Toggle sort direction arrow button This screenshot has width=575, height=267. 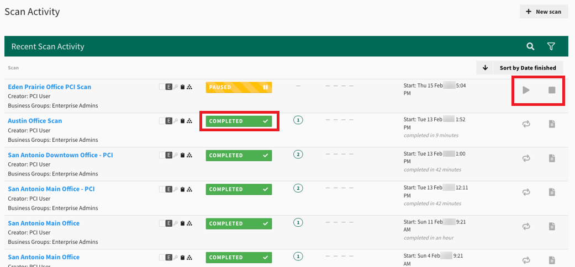click(x=485, y=68)
